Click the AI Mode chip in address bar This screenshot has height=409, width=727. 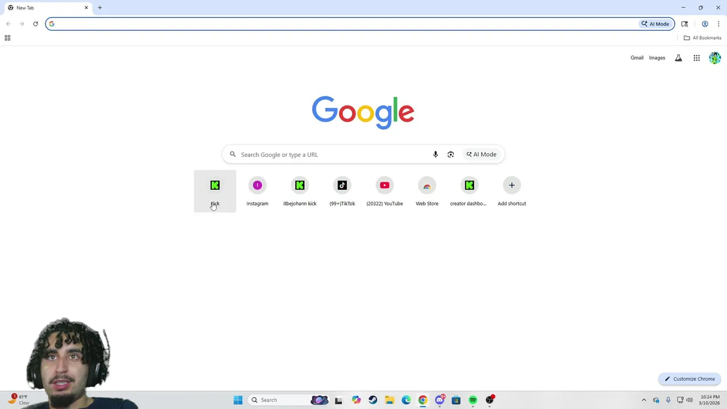pyautogui.click(x=655, y=24)
